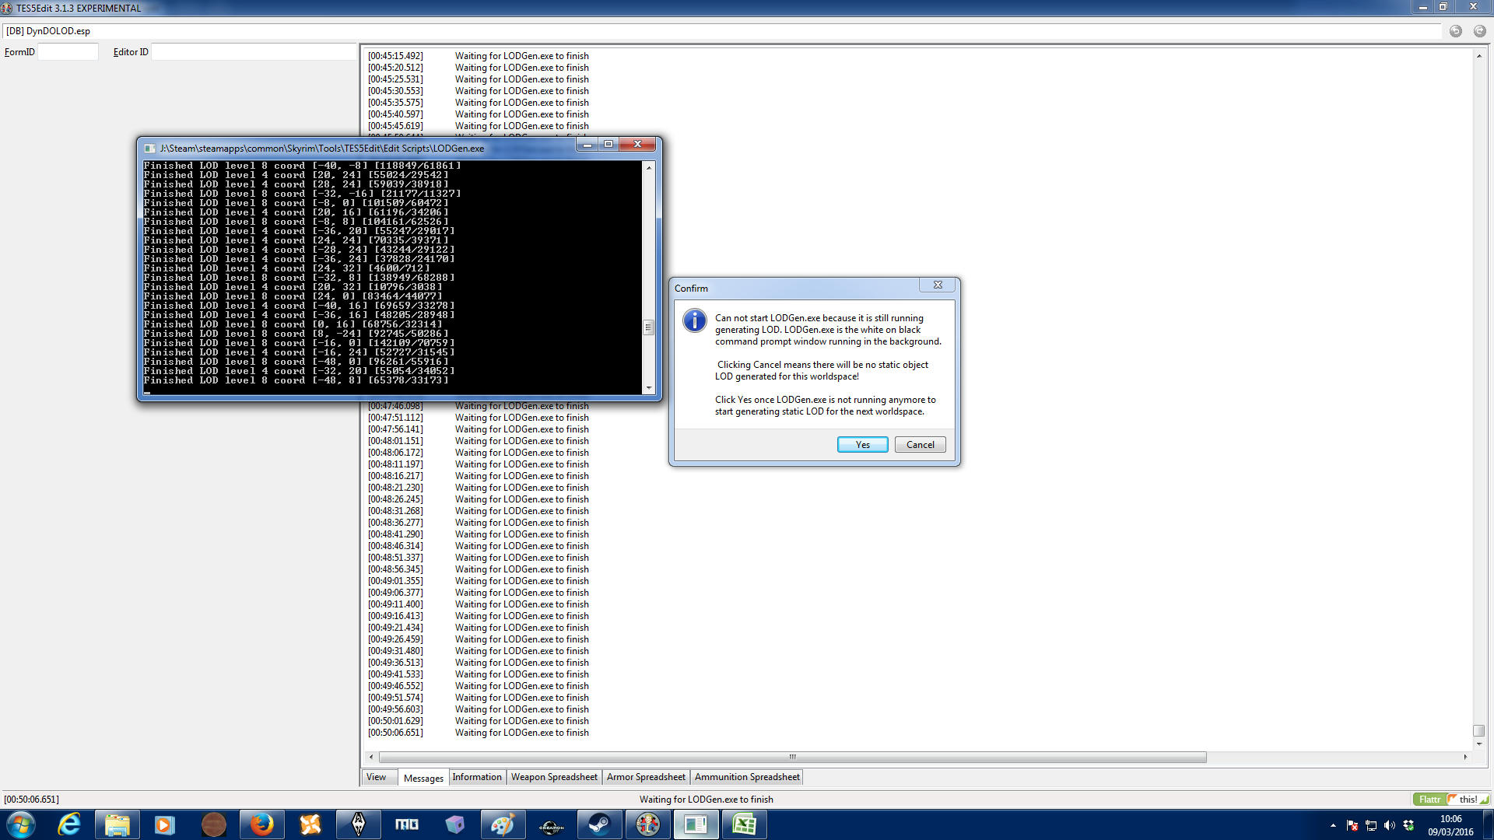This screenshot has height=840, width=1494.
Task: Minimize the LODGen.exe console window
Action: (x=587, y=145)
